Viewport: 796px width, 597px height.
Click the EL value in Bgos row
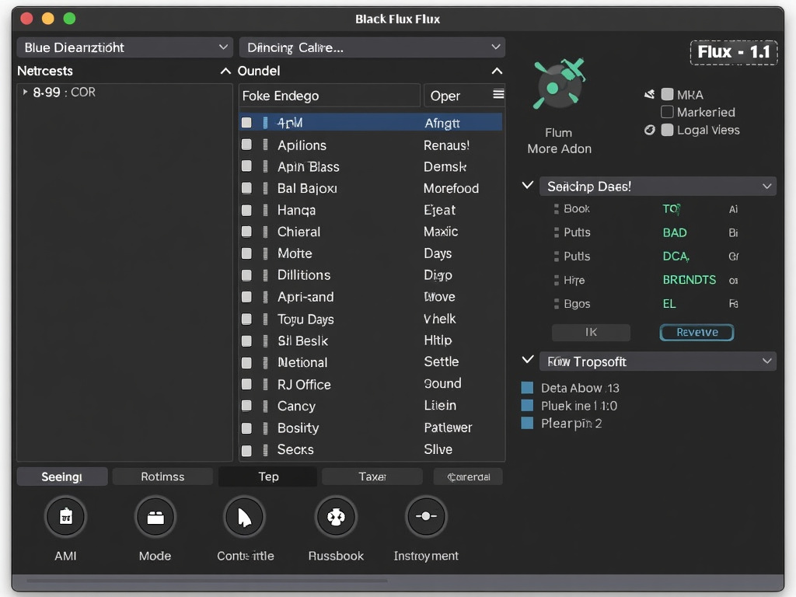[669, 304]
